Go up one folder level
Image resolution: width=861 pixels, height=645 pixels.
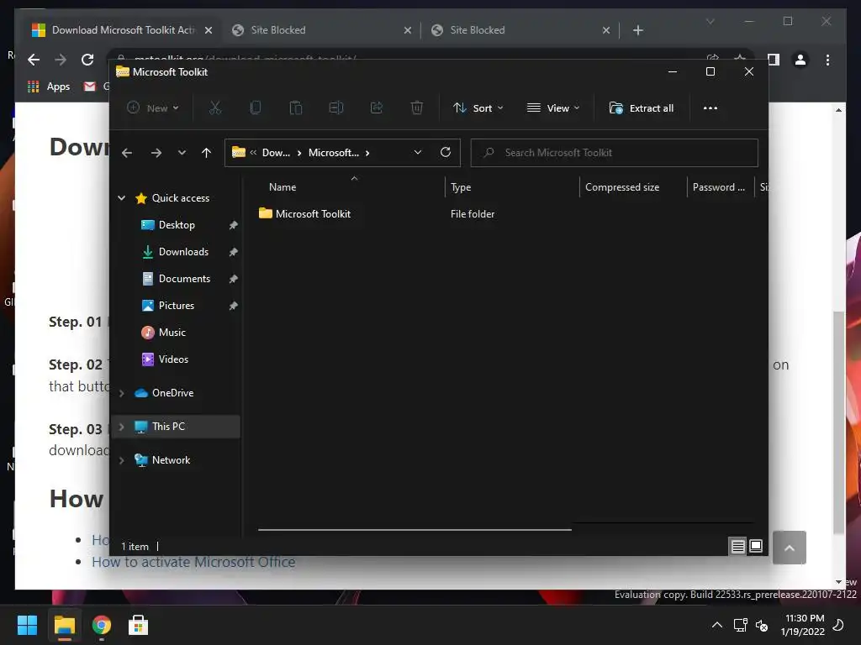[206, 153]
